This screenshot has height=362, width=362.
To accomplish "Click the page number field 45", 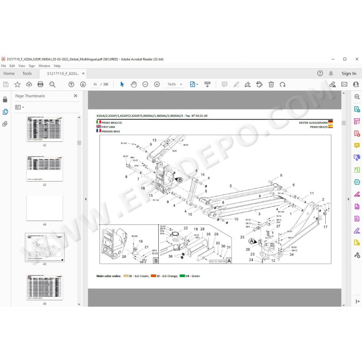I will tap(95, 84).
